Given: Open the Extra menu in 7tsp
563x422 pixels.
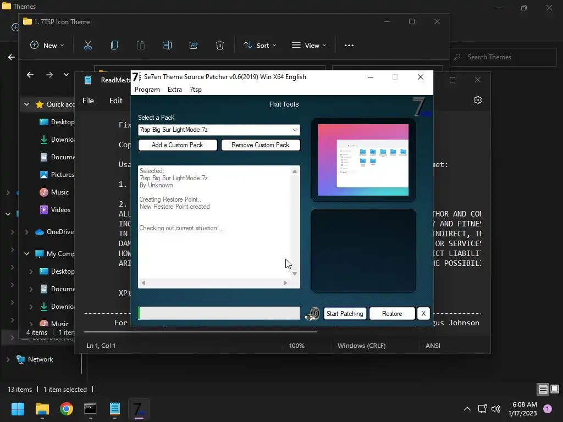Looking at the screenshot, I should point(174,90).
